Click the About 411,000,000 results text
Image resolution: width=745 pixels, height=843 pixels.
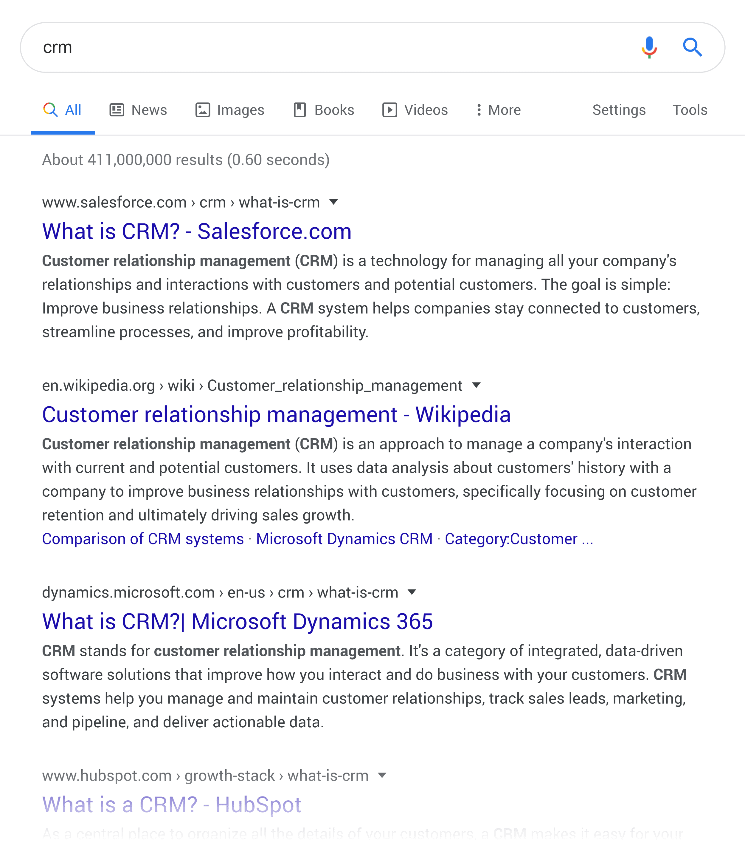[x=186, y=160]
